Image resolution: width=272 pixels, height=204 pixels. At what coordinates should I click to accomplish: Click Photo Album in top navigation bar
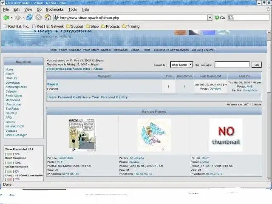point(91,50)
